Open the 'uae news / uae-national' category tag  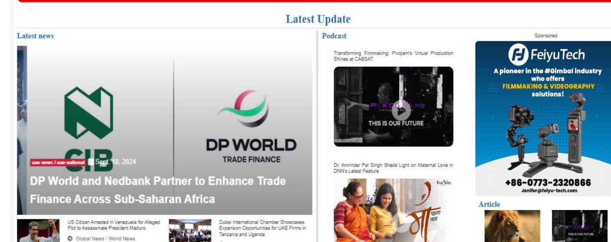pyautogui.click(x=58, y=163)
